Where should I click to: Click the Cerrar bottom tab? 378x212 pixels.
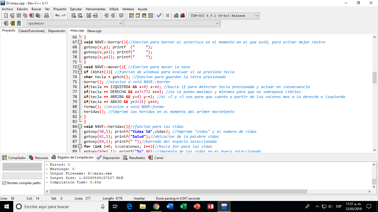point(156,158)
